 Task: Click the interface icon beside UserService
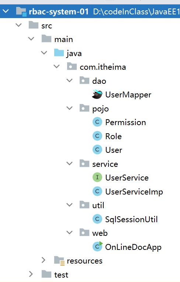click(97, 177)
